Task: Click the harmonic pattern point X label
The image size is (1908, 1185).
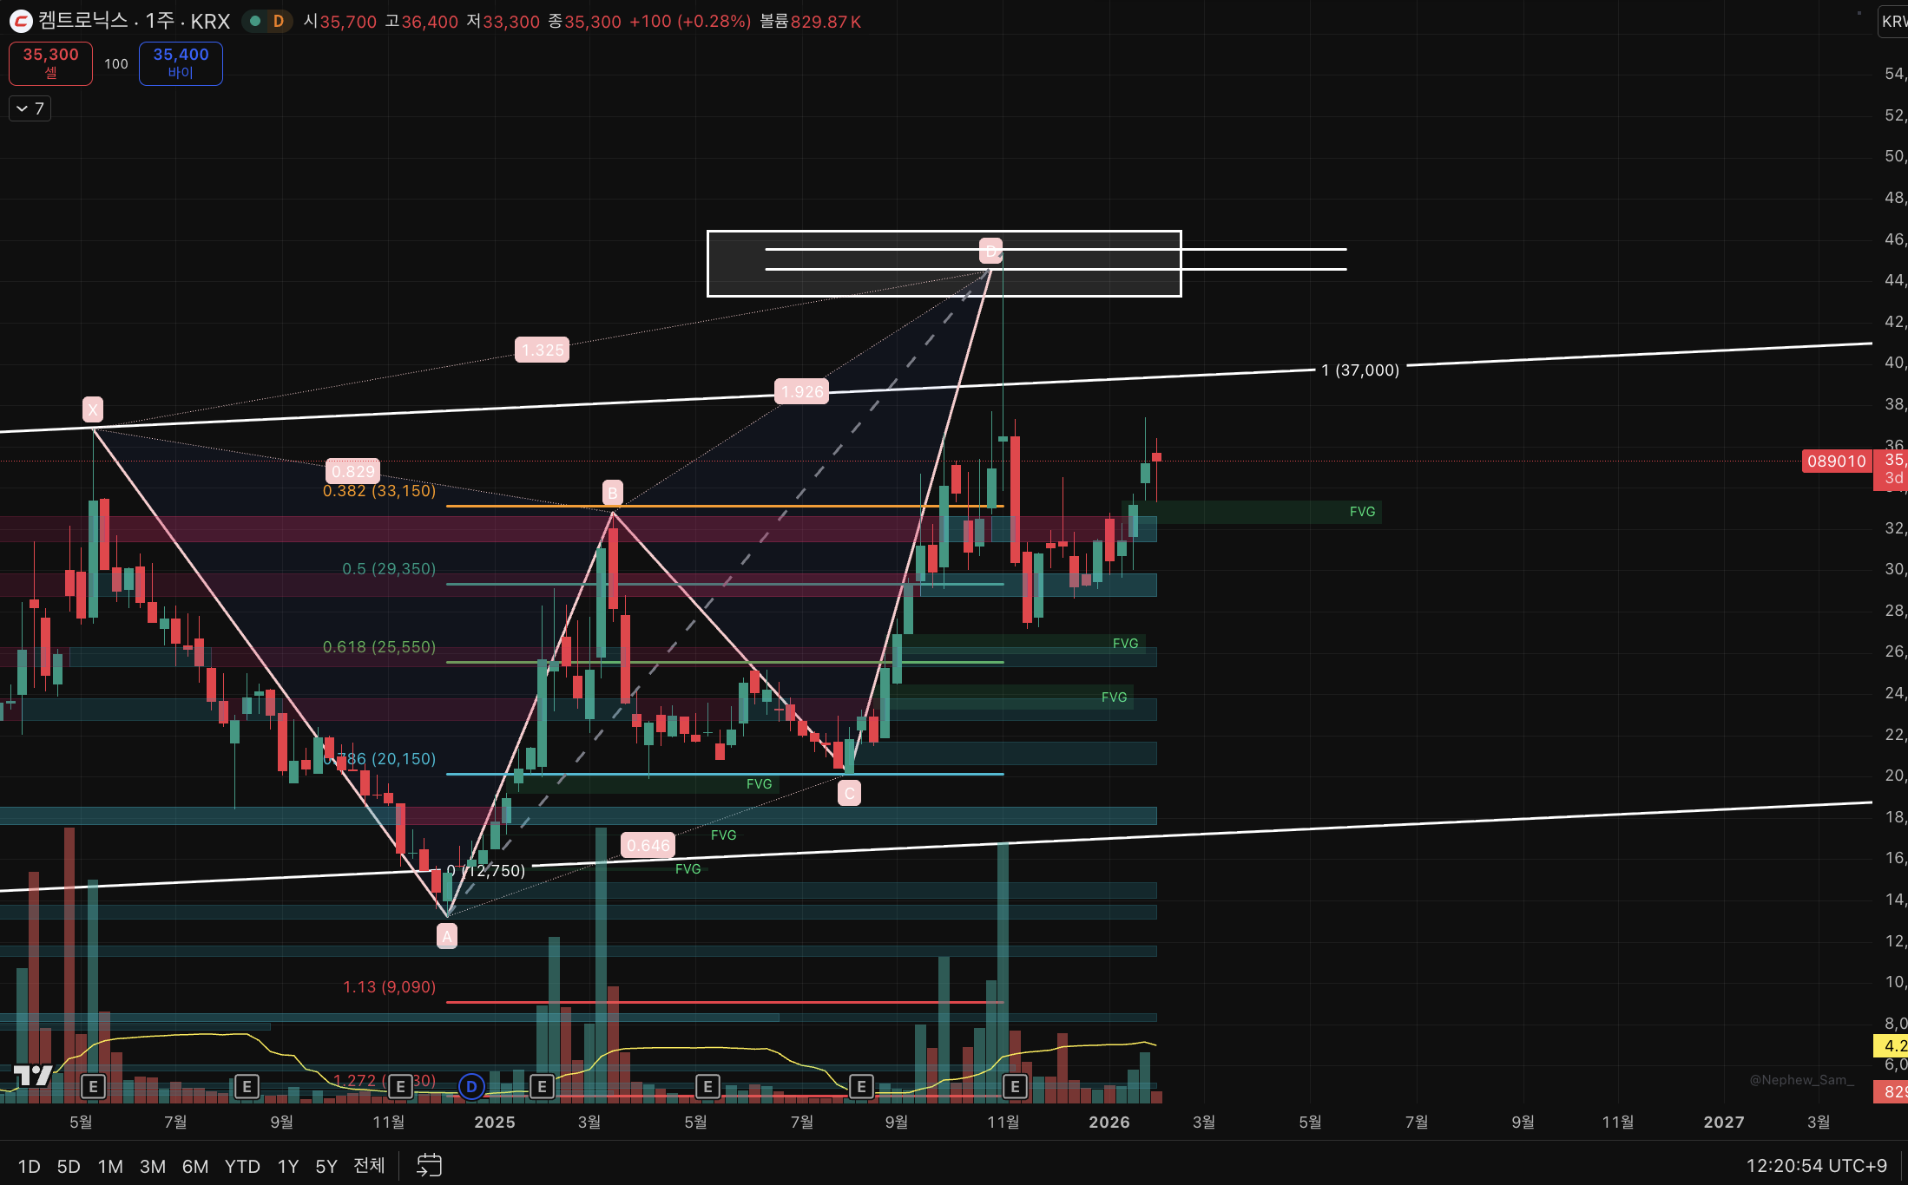Action: (93, 409)
